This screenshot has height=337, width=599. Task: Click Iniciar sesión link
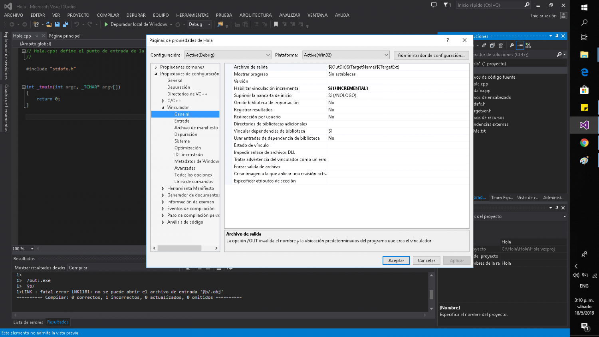point(544,16)
